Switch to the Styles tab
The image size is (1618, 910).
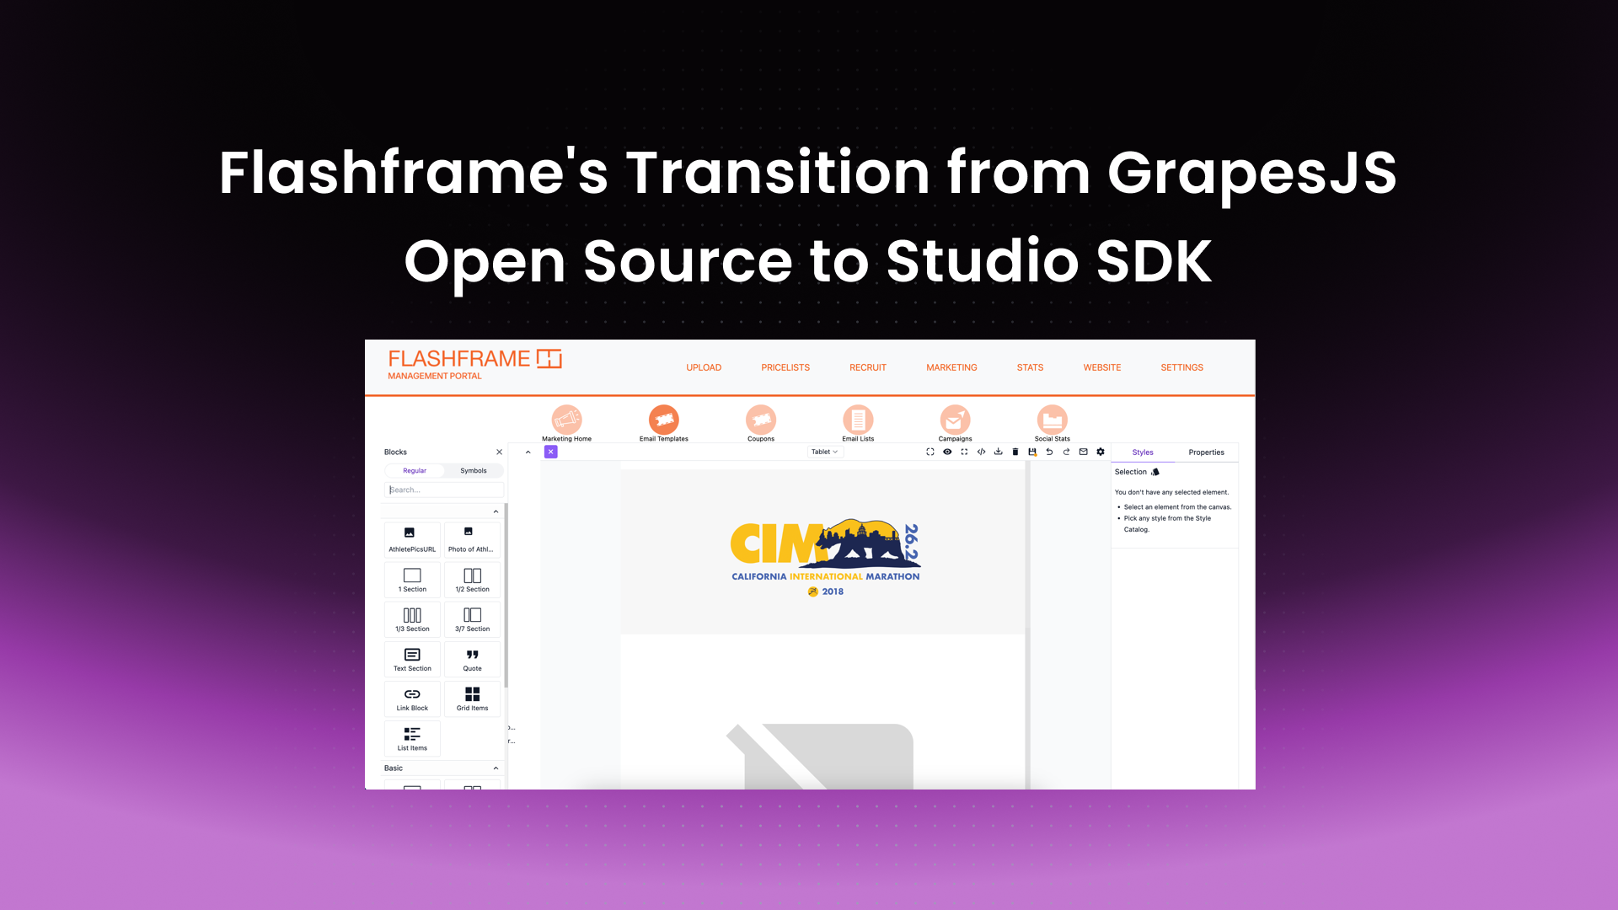click(1144, 452)
